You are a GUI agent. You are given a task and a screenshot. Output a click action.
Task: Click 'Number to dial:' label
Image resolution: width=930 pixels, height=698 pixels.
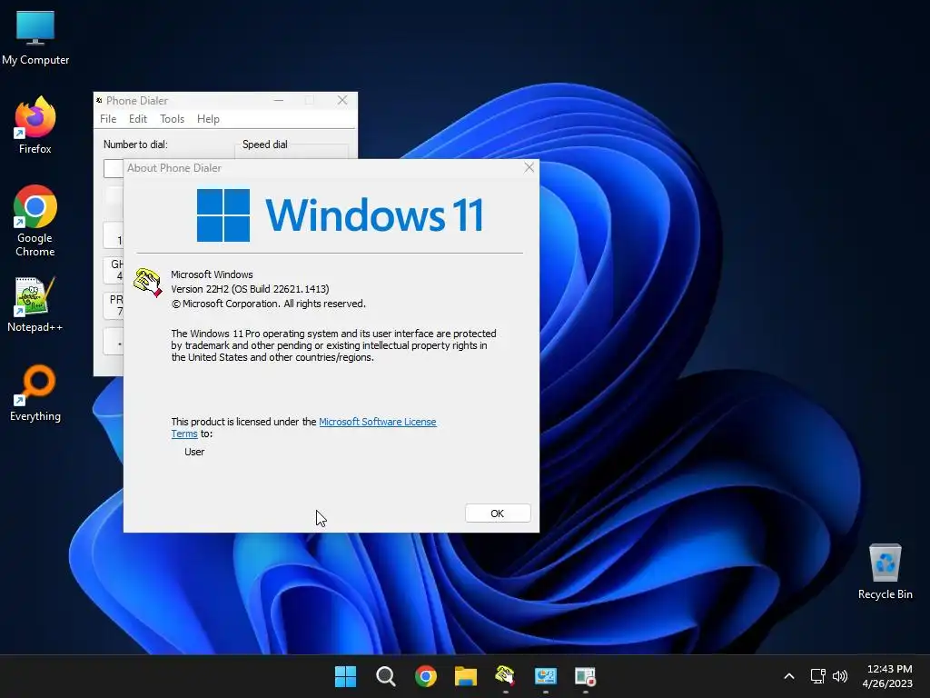click(135, 145)
